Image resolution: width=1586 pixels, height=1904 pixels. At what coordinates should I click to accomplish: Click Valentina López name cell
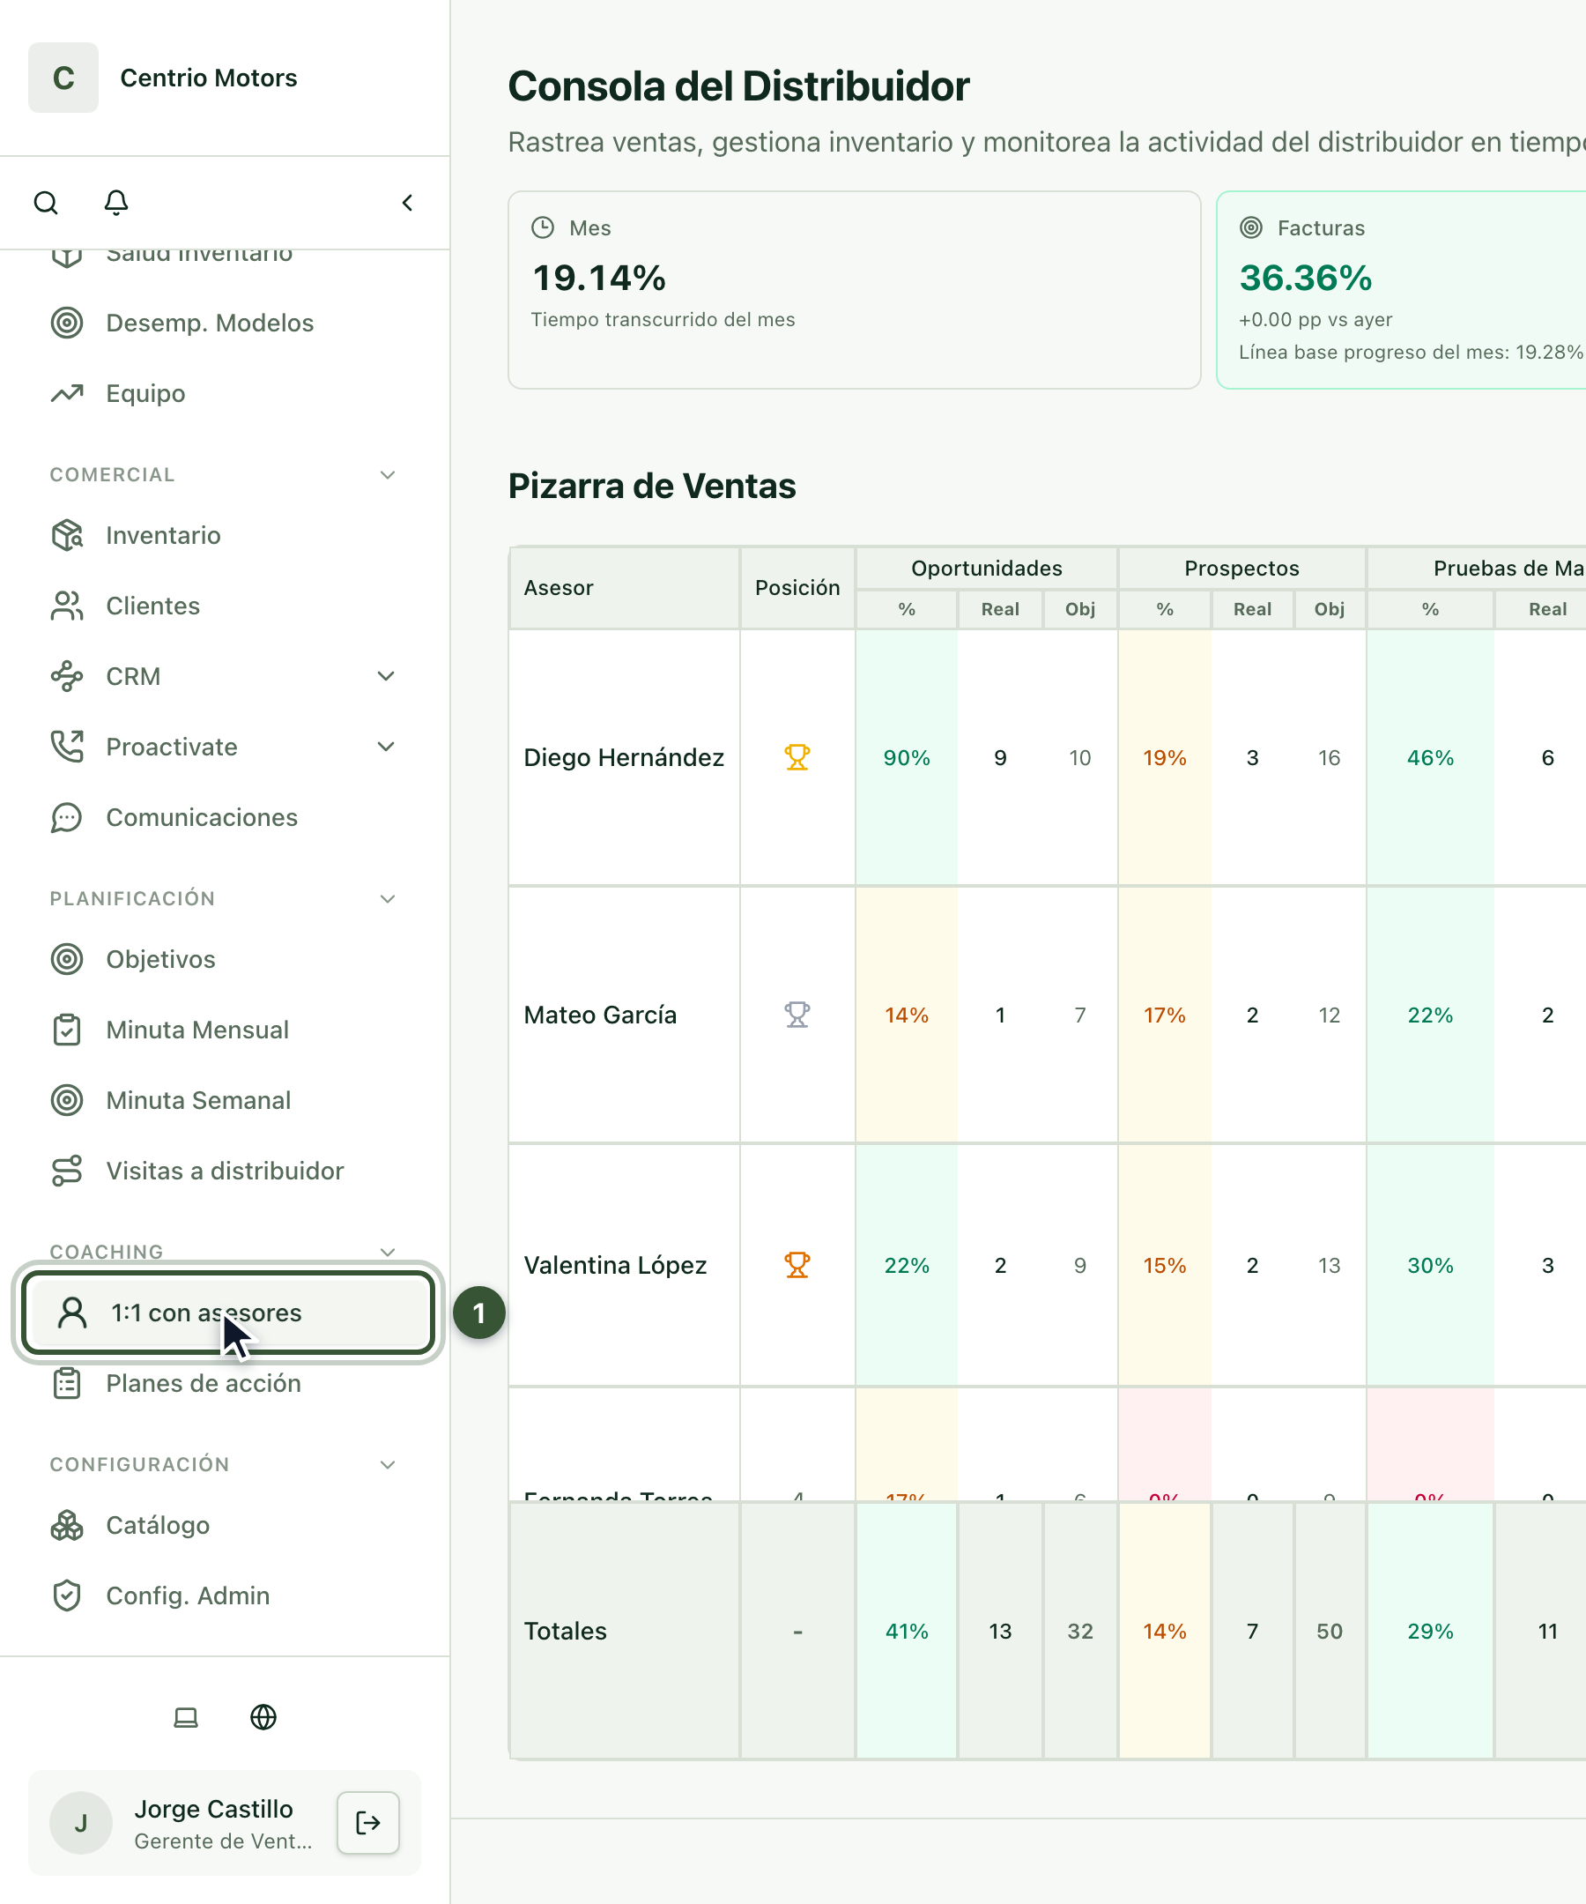click(x=625, y=1265)
